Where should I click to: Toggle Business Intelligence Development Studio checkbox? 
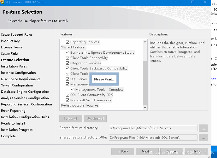click(68, 53)
